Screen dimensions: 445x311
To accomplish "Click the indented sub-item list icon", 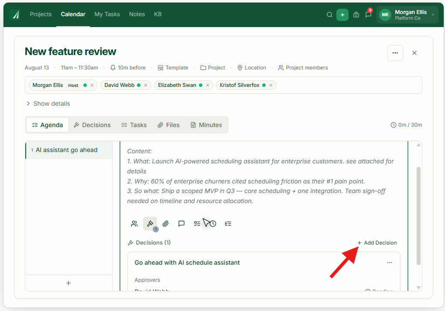I will [x=228, y=224].
